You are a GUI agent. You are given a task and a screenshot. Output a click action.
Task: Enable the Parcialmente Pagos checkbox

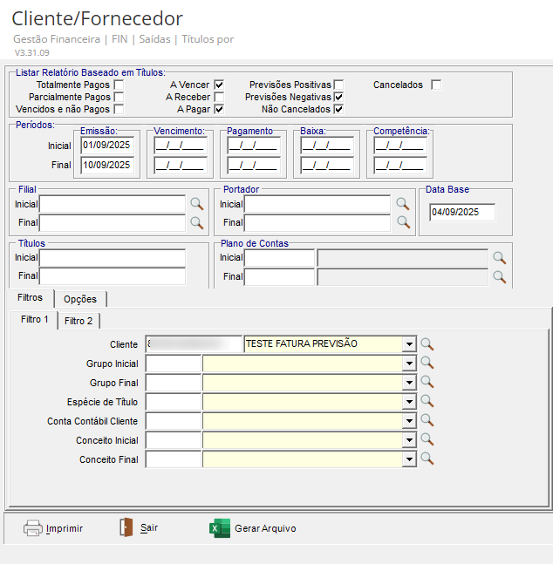tap(119, 97)
